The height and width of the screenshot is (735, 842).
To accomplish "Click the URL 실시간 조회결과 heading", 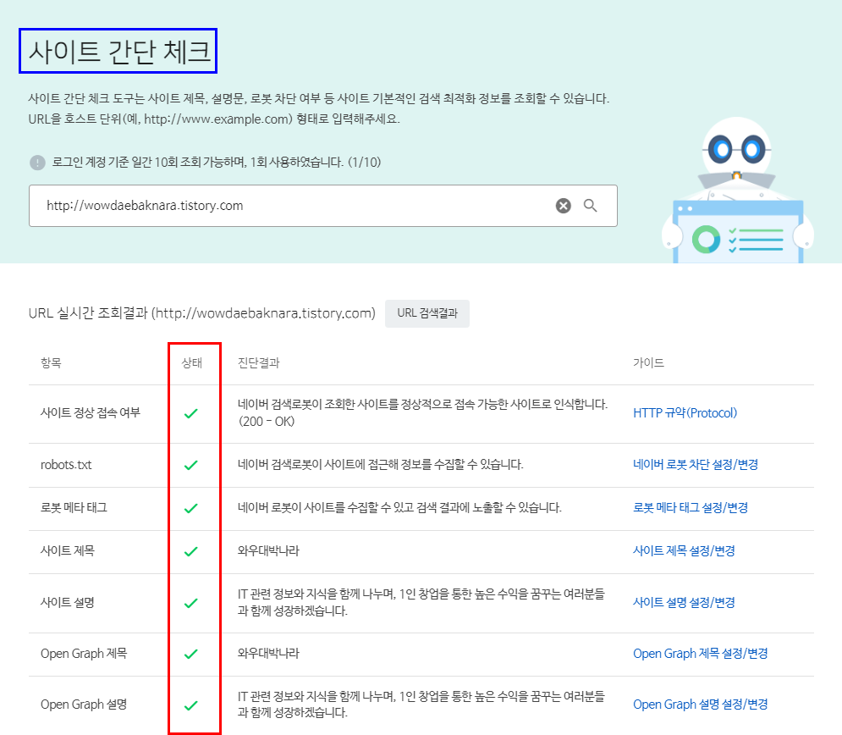I will (x=202, y=313).
